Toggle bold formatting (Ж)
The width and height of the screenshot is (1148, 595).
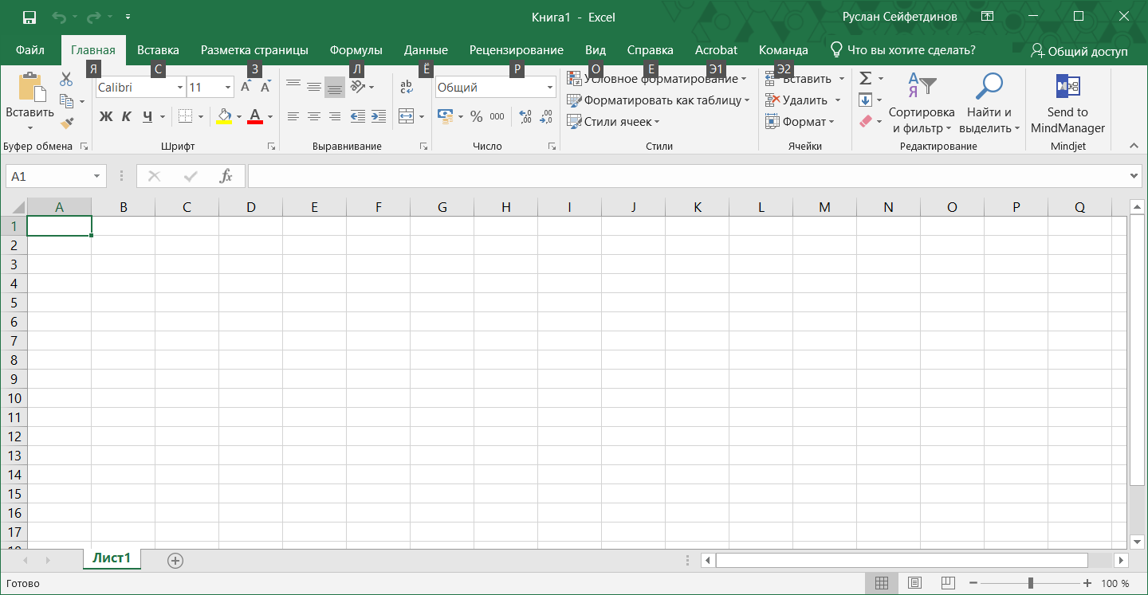106,116
